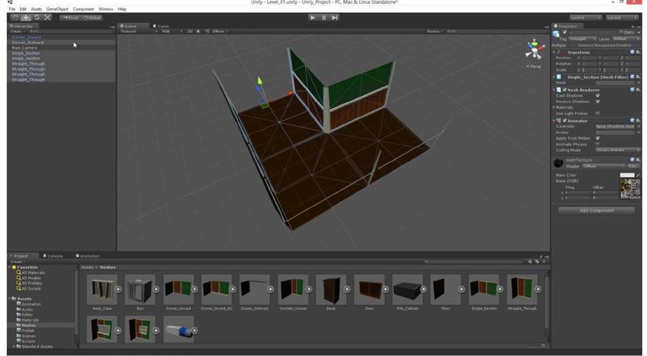Toggle scene lighting with the sun icon
The width and height of the screenshot is (647, 356).
pyautogui.click(x=198, y=31)
